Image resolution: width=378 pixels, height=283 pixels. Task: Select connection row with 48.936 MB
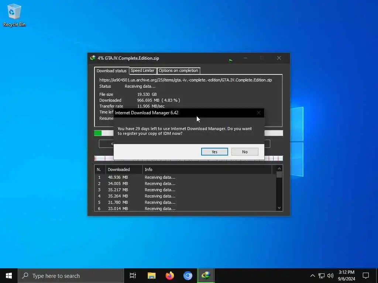[185, 177]
